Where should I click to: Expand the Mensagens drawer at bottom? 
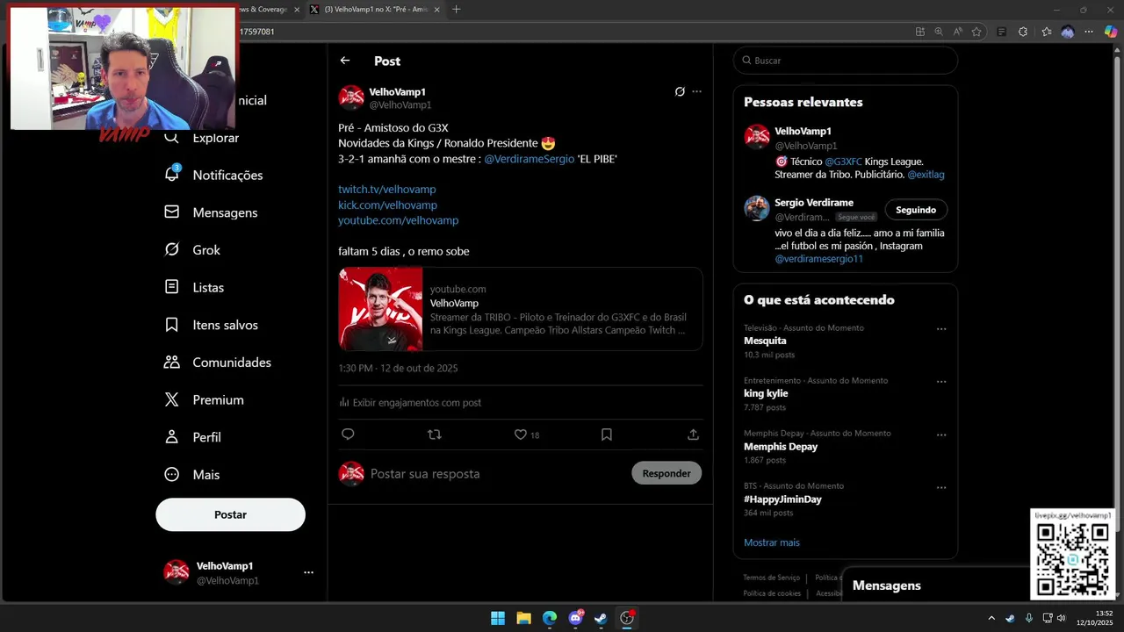tap(934, 585)
